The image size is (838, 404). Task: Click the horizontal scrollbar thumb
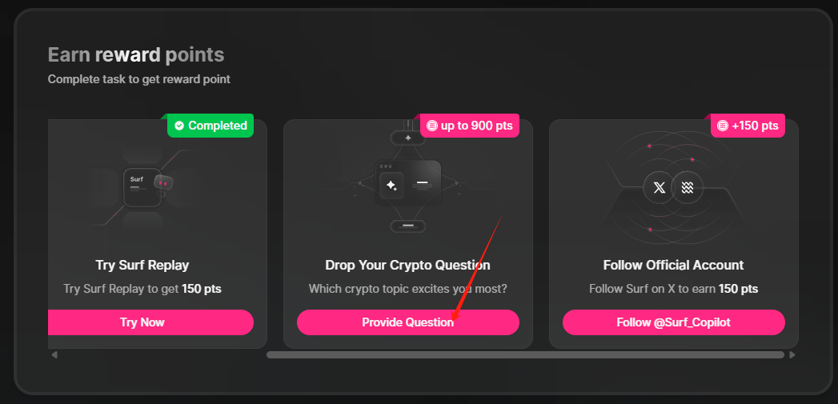pos(525,355)
